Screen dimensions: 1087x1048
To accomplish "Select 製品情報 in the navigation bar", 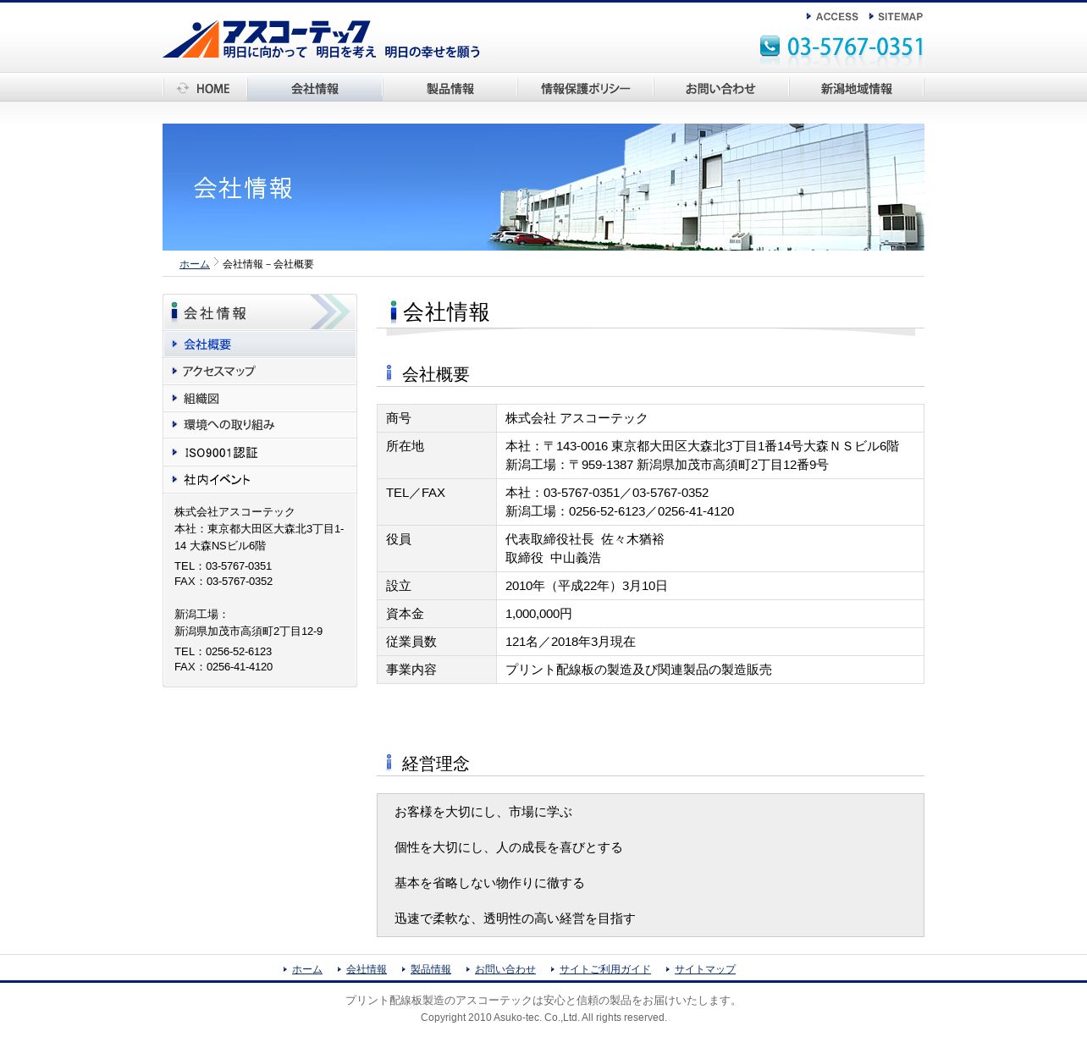I will [x=450, y=89].
